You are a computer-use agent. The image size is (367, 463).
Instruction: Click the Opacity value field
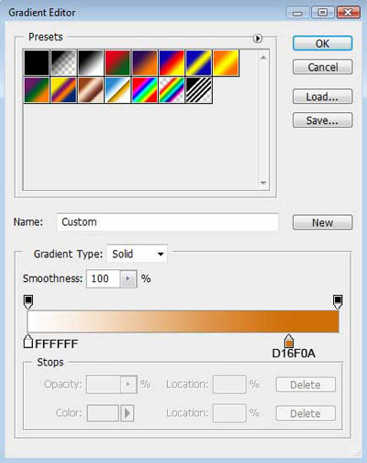pyautogui.click(x=103, y=384)
